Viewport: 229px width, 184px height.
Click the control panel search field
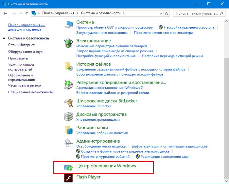(196, 13)
